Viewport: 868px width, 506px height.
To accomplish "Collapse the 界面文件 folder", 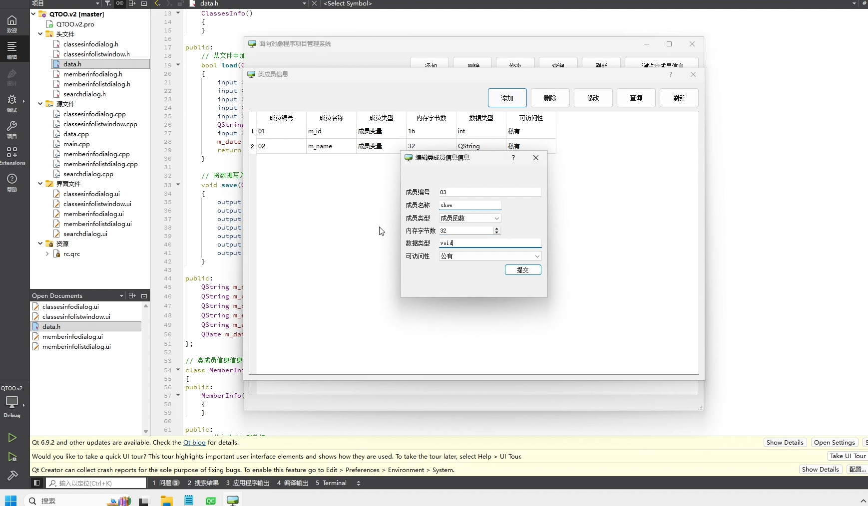I will (40, 184).
